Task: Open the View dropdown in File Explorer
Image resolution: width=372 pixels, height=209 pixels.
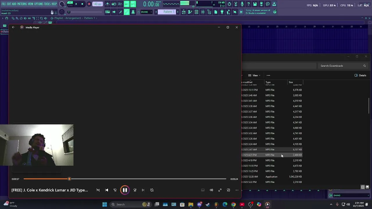Action: tap(254, 75)
